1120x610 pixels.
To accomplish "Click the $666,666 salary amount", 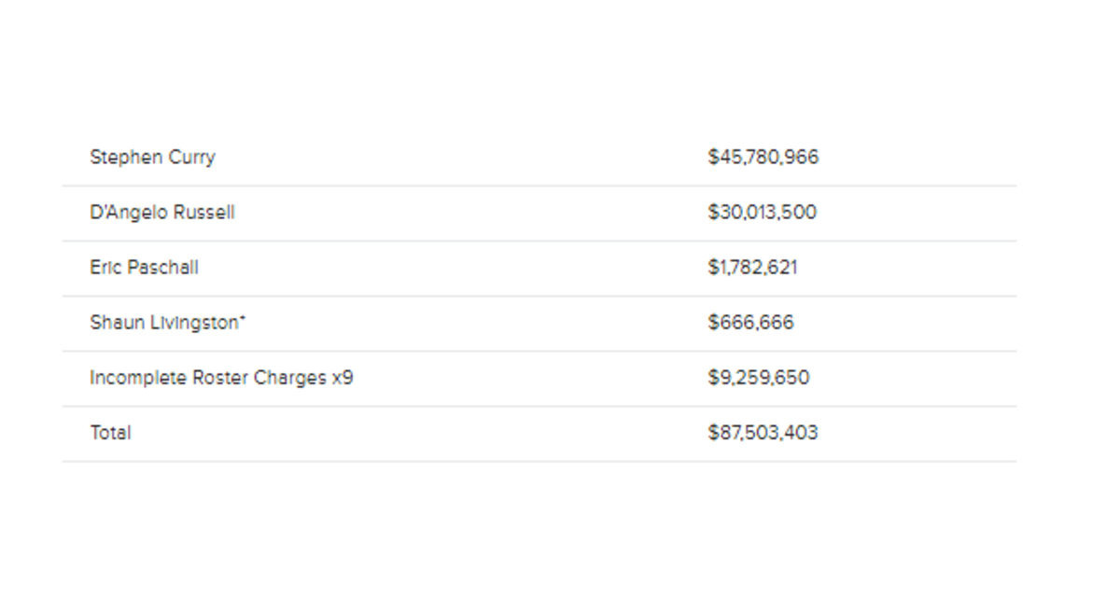I will 750,323.
